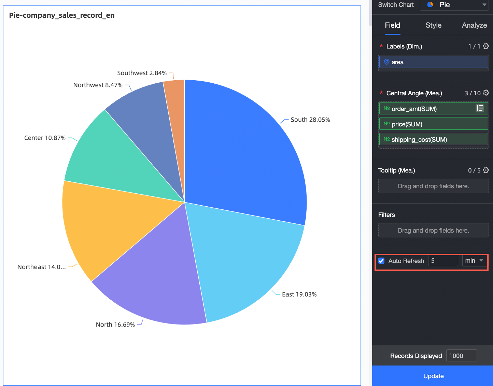Disable the Auto Refresh checkbox

[x=381, y=261]
